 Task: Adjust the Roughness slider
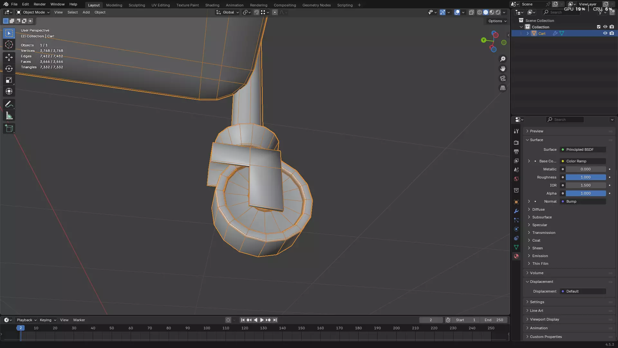pyautogui.click(x=585, y=177)
